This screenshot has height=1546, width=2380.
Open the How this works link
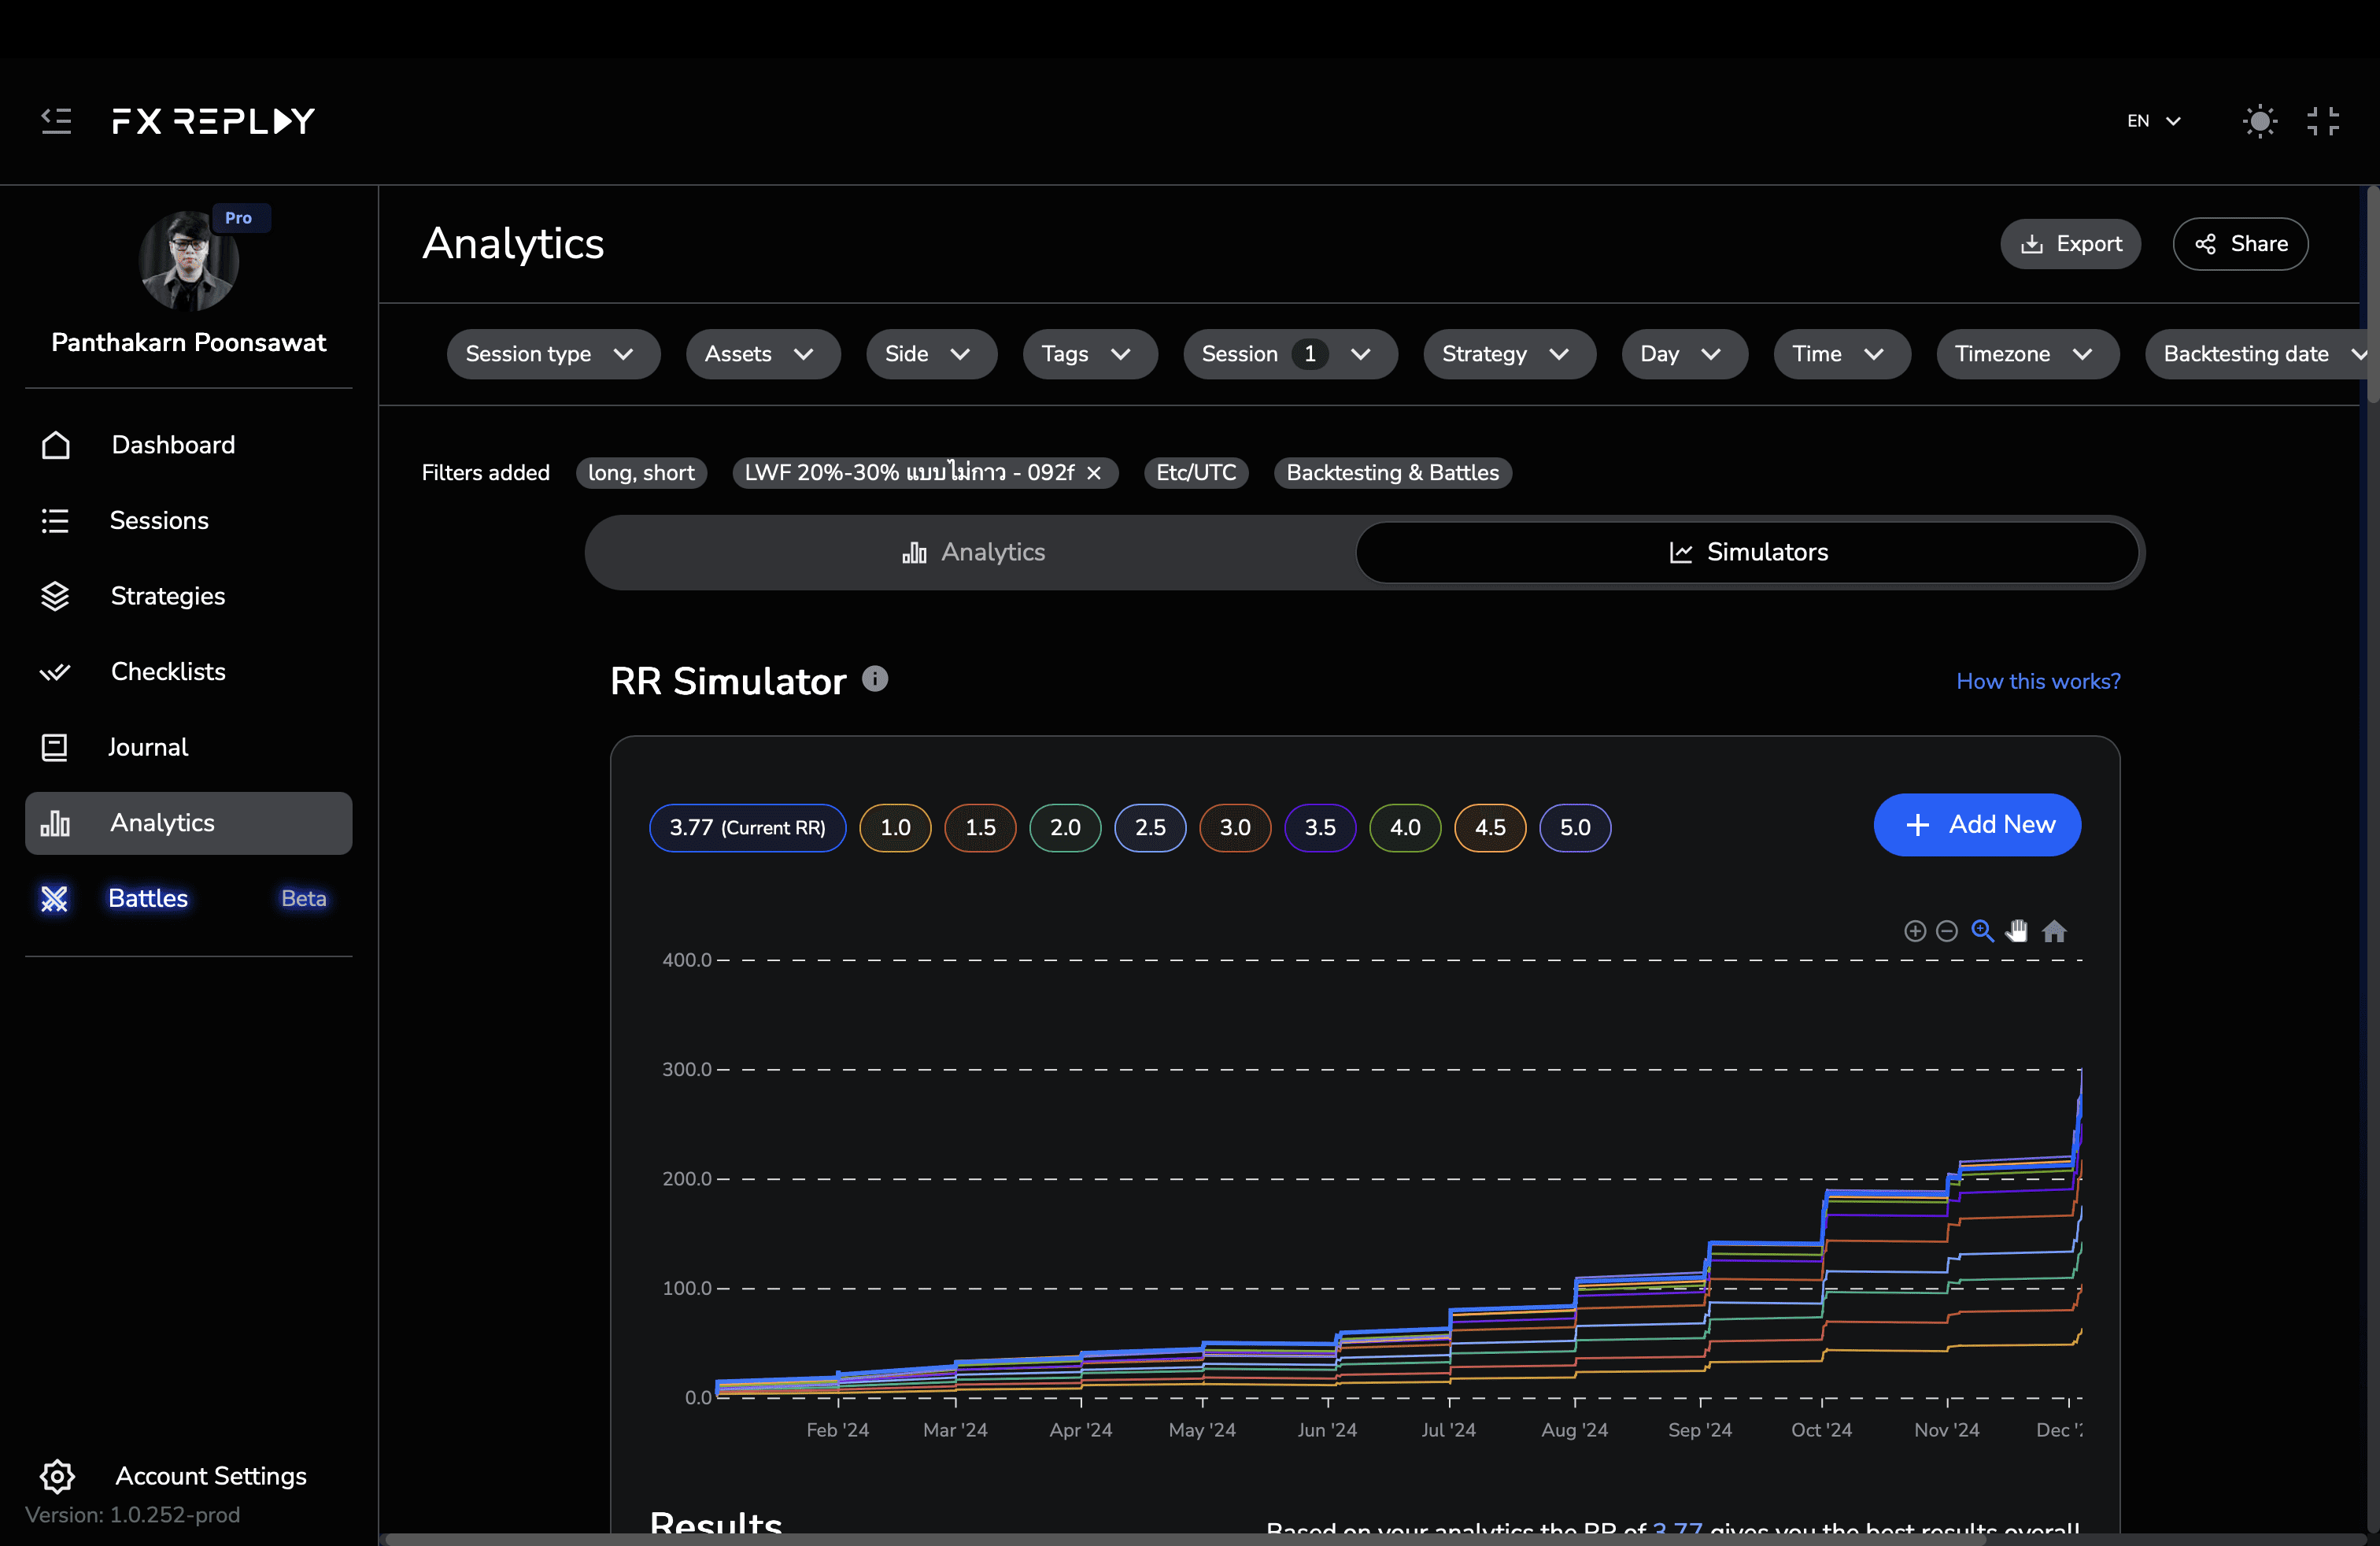(x=2037, y=681)
